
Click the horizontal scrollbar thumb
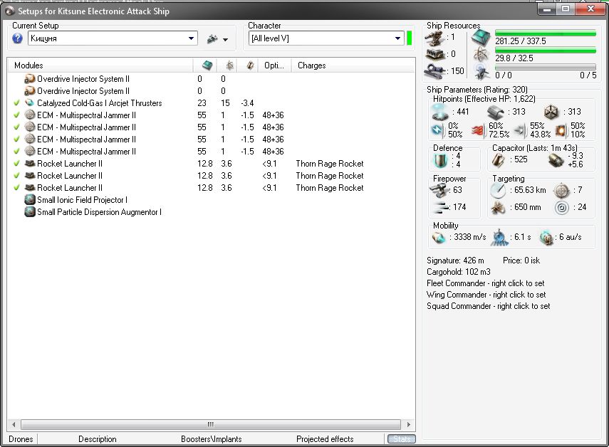click(x=211, y=424)
